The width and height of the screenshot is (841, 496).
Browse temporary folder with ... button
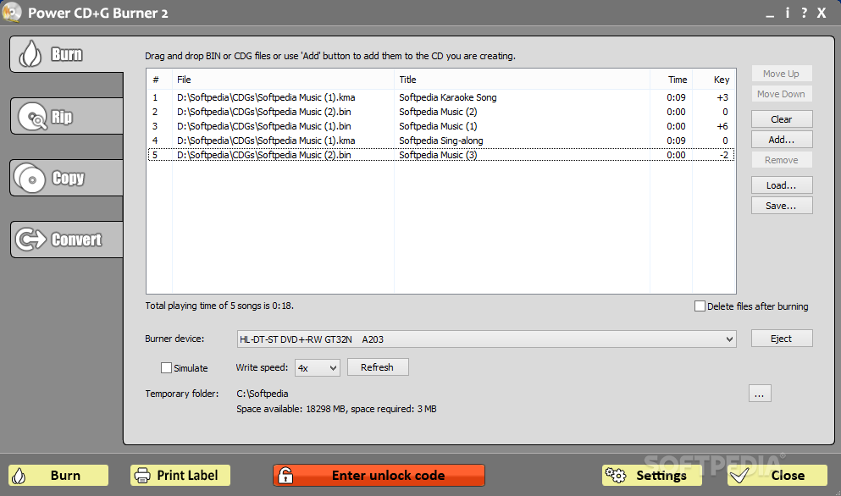point(760,394)
